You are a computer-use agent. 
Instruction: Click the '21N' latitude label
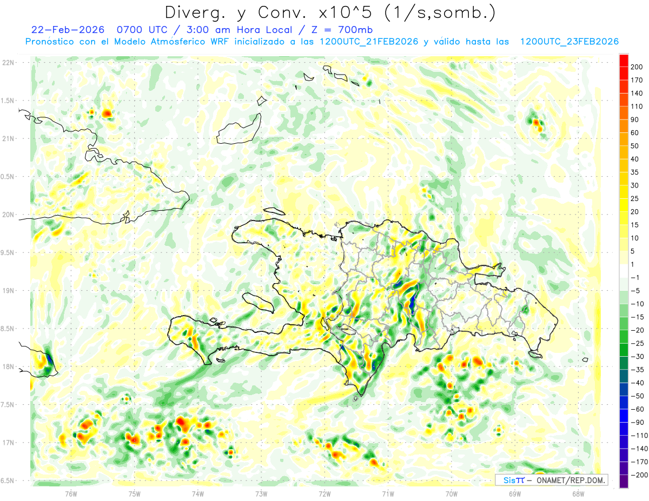8,138
